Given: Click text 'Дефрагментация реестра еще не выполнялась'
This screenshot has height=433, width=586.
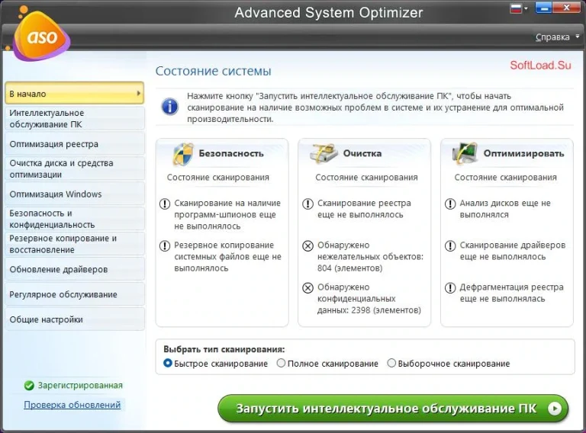Looking at the screenshot, I should click(511, 293).
